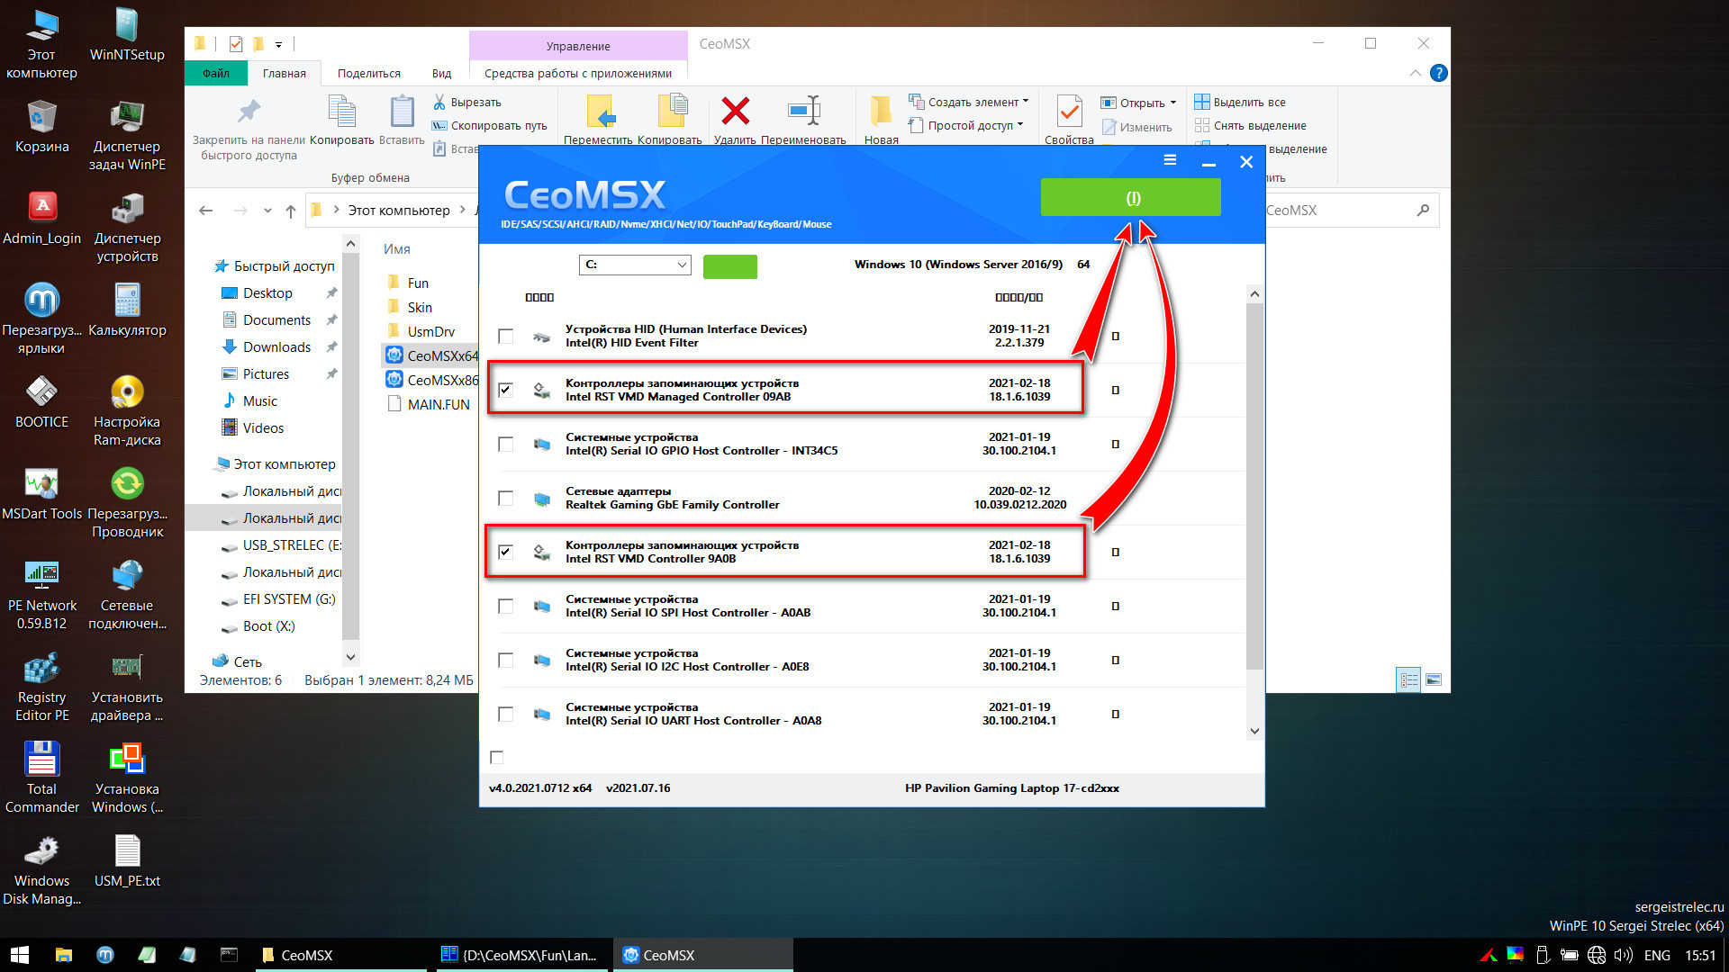Toggle select-all checkbox below driver list
This screenshot has width=1729, height=972.
496,757
